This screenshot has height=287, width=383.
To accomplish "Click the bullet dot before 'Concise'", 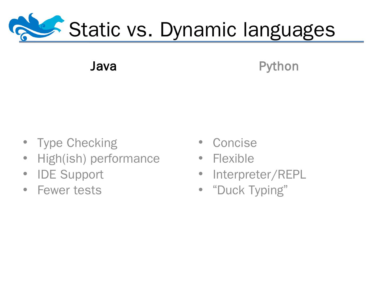I will [x=201, y=142].
